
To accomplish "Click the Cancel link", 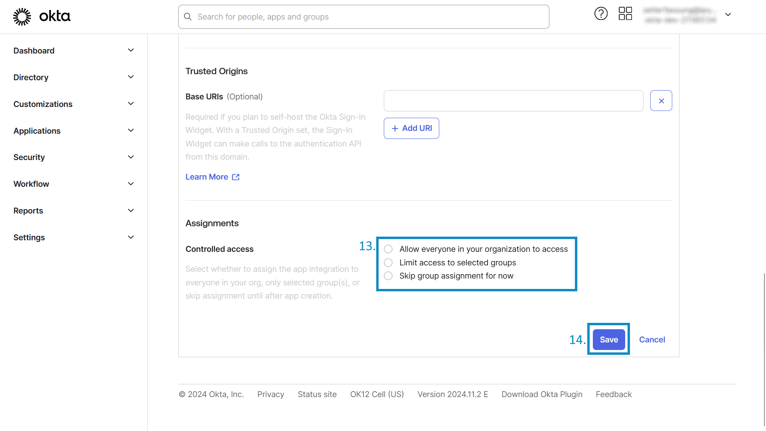I will click(x=652, y=340).
